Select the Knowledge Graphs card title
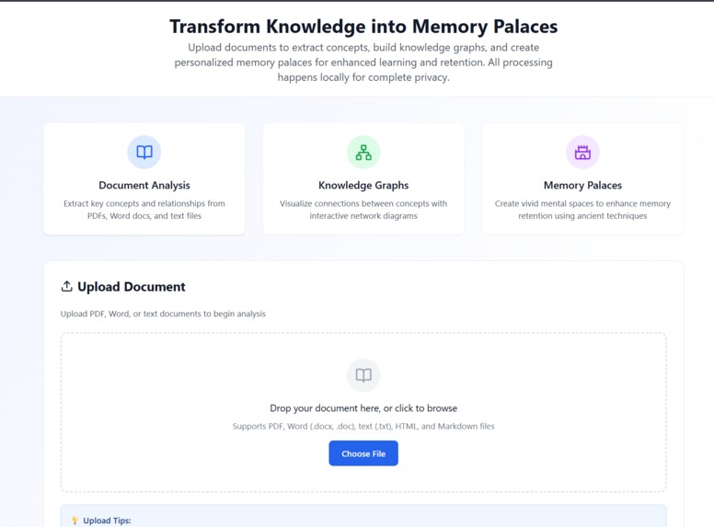Screen dimensions: 714x527 click(x=363, y=185)
